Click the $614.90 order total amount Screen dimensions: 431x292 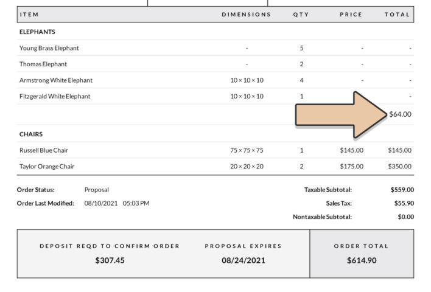coord(362,260)
